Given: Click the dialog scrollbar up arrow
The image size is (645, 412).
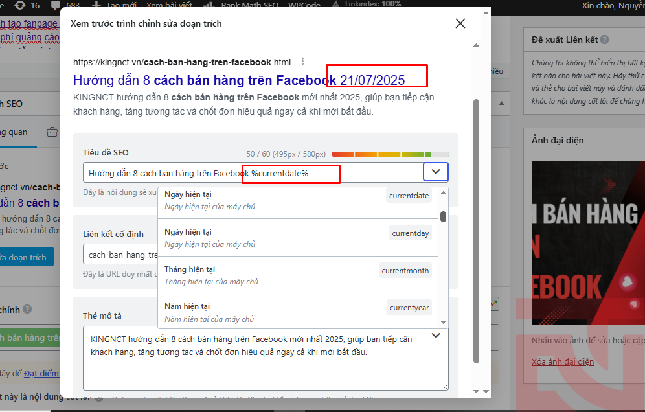Looking at the screenshot, I should pos(477,45).
